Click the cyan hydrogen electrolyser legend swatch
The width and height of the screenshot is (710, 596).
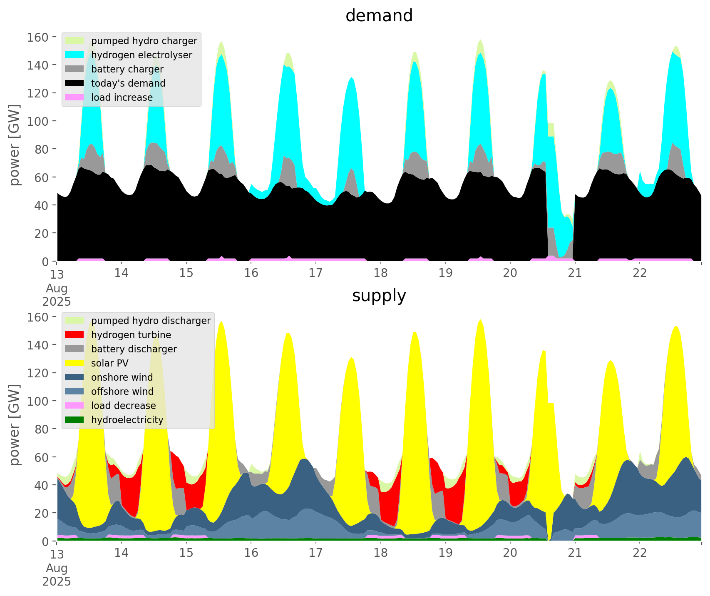point(75,55)
